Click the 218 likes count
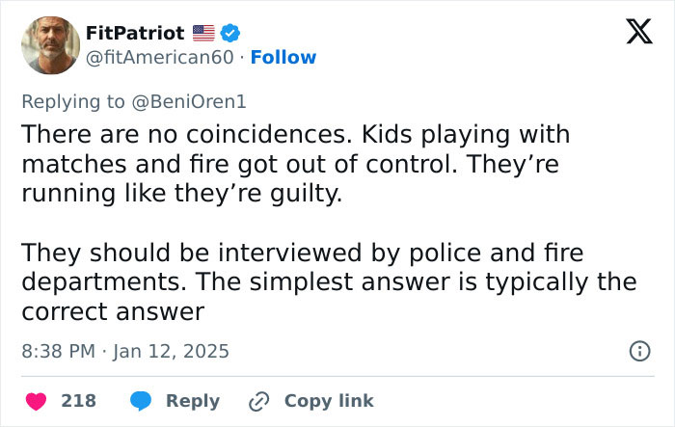The width and height of the screenshot is (675, 427). (78, 401)
